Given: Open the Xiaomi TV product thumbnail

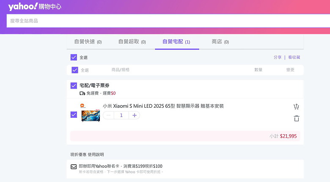Looking at the screenshot, I should click(x=91, y=113).
